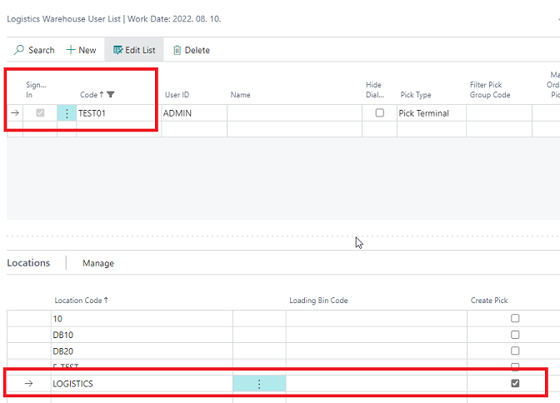Open the Pick Type dropdown for TEST01

pyautogui.click(x=430, y=113)
